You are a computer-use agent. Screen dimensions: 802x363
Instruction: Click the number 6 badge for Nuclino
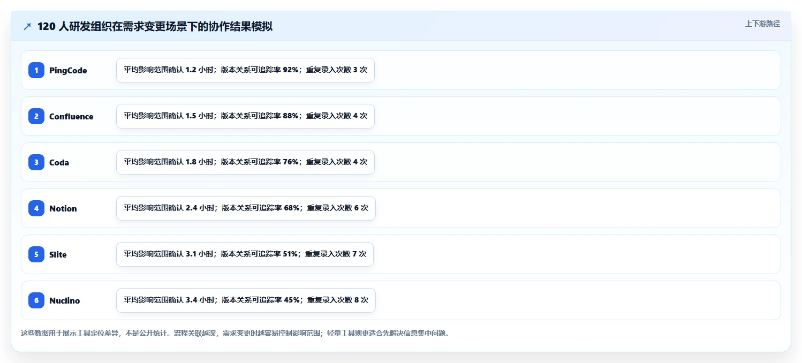pos(36,300)
